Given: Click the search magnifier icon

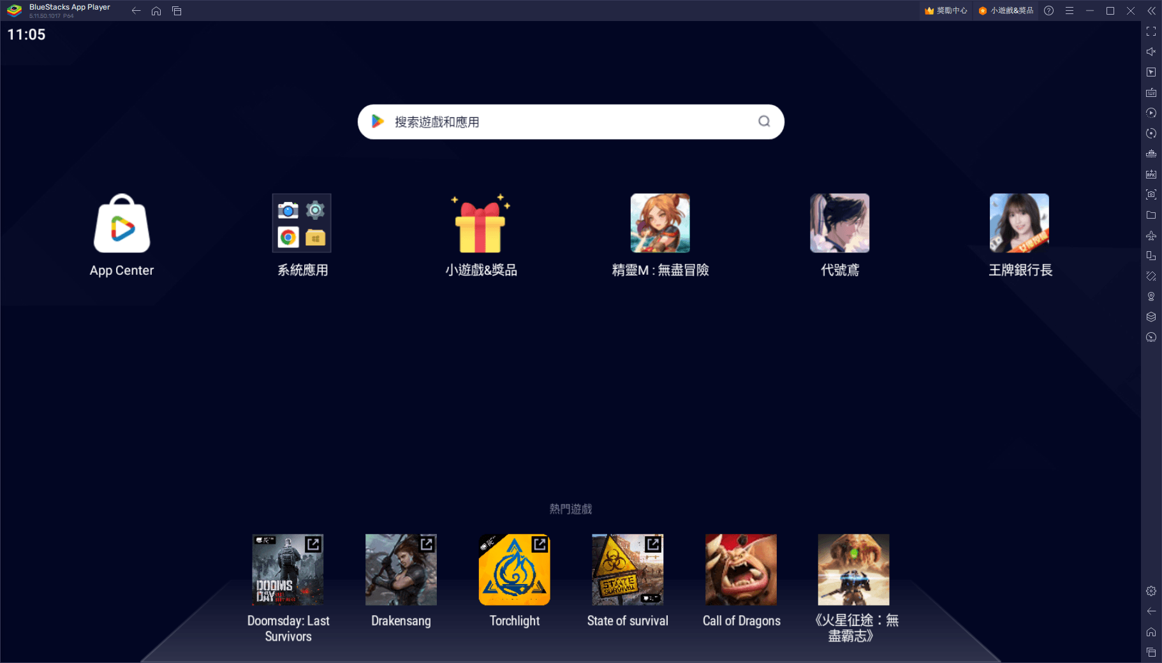Looking at the screenshot, I should pyautogui.click(x=764, y=121).
